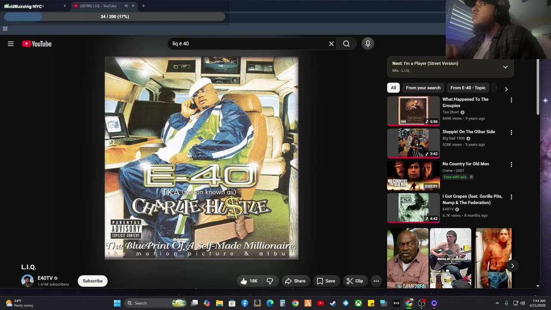The height and width of the screenshot is (310, 551).
Task: Open more actions ellipsis under the video
Action: click(376, 281)
